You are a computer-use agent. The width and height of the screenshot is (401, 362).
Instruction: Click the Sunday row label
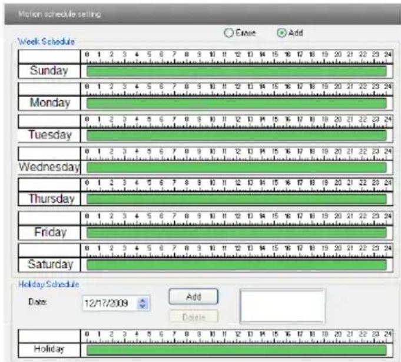[x=49, y=71]
